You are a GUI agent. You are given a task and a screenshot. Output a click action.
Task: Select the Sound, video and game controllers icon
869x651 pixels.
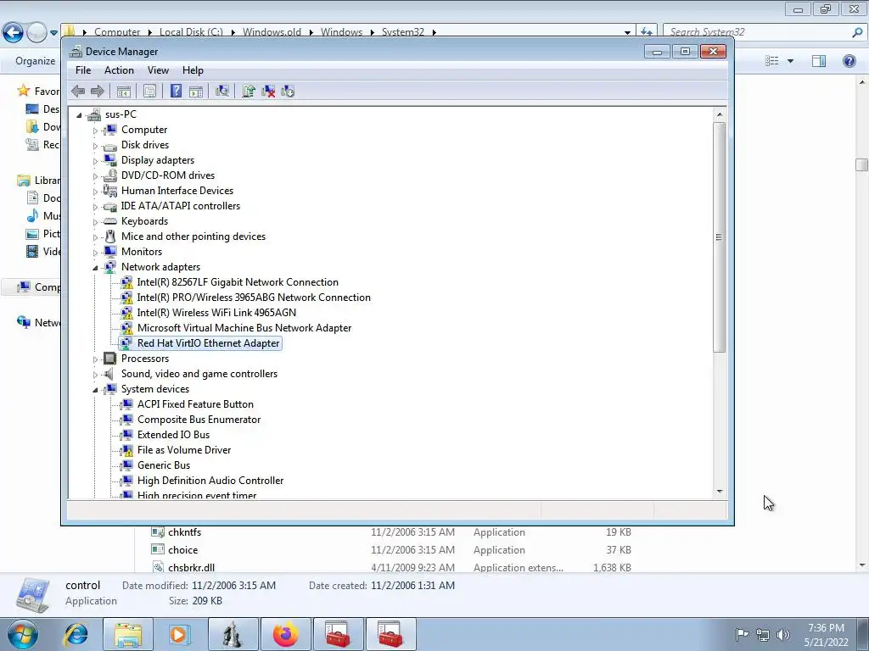pos(110,374)
